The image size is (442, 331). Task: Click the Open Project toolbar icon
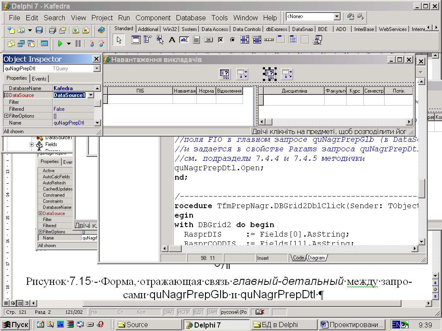[62, 30]
